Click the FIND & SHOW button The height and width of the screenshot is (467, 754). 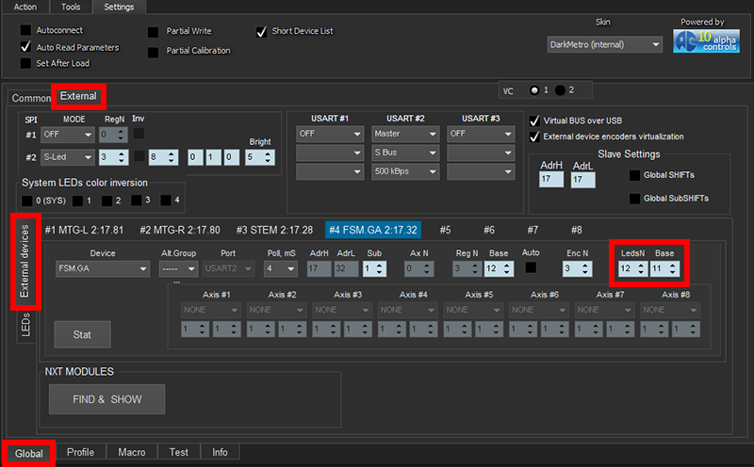coord(107,399)
